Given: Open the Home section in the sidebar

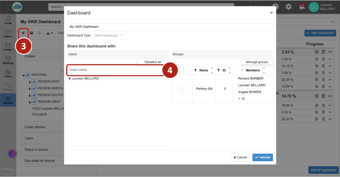Looking at the screenshot, I should coord(8,20).
